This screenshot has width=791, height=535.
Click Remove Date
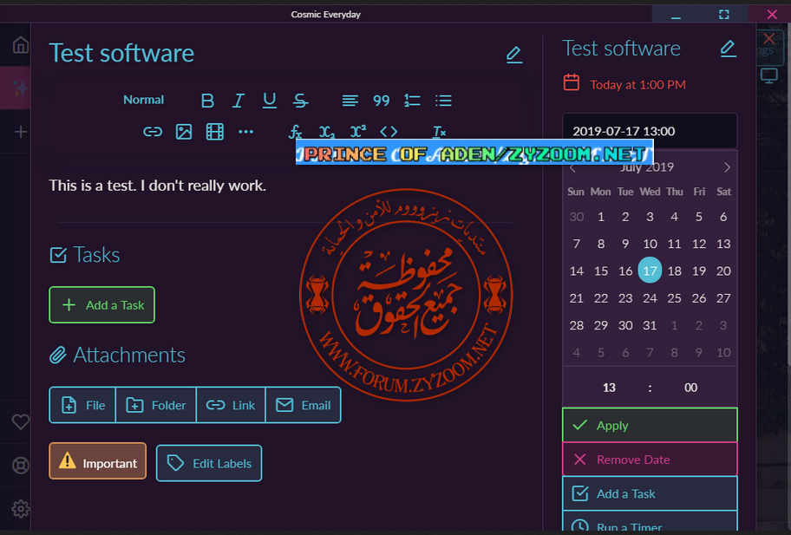650,460
